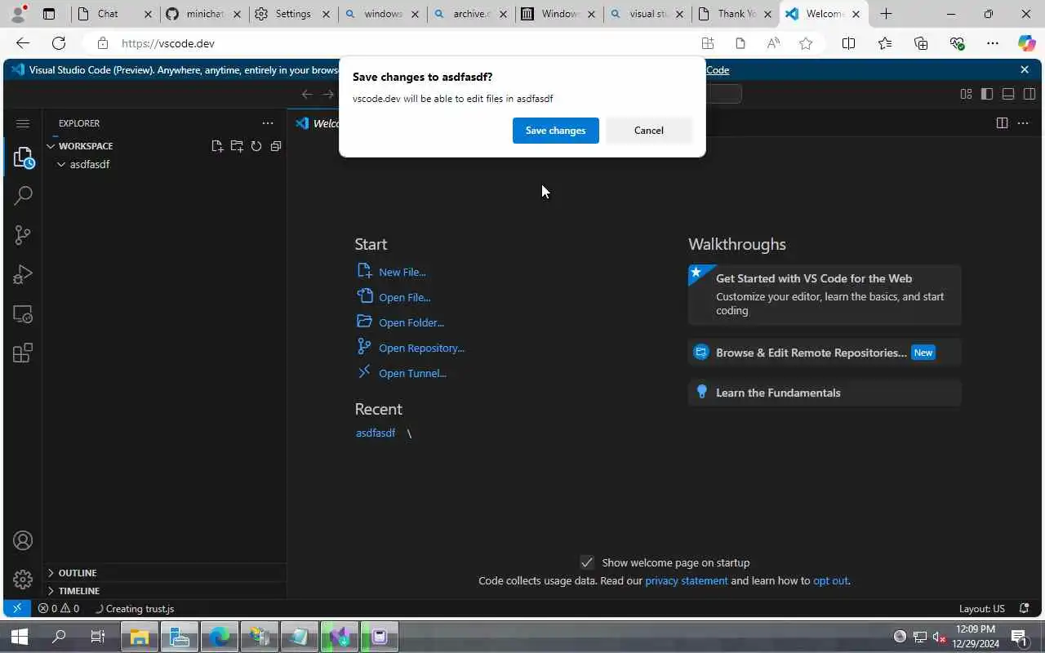Viewport: 1045px width, 653px height.
Task: Open Browse & Edit Remote Repositories walkthrough
Action: [x=825, y=353]
